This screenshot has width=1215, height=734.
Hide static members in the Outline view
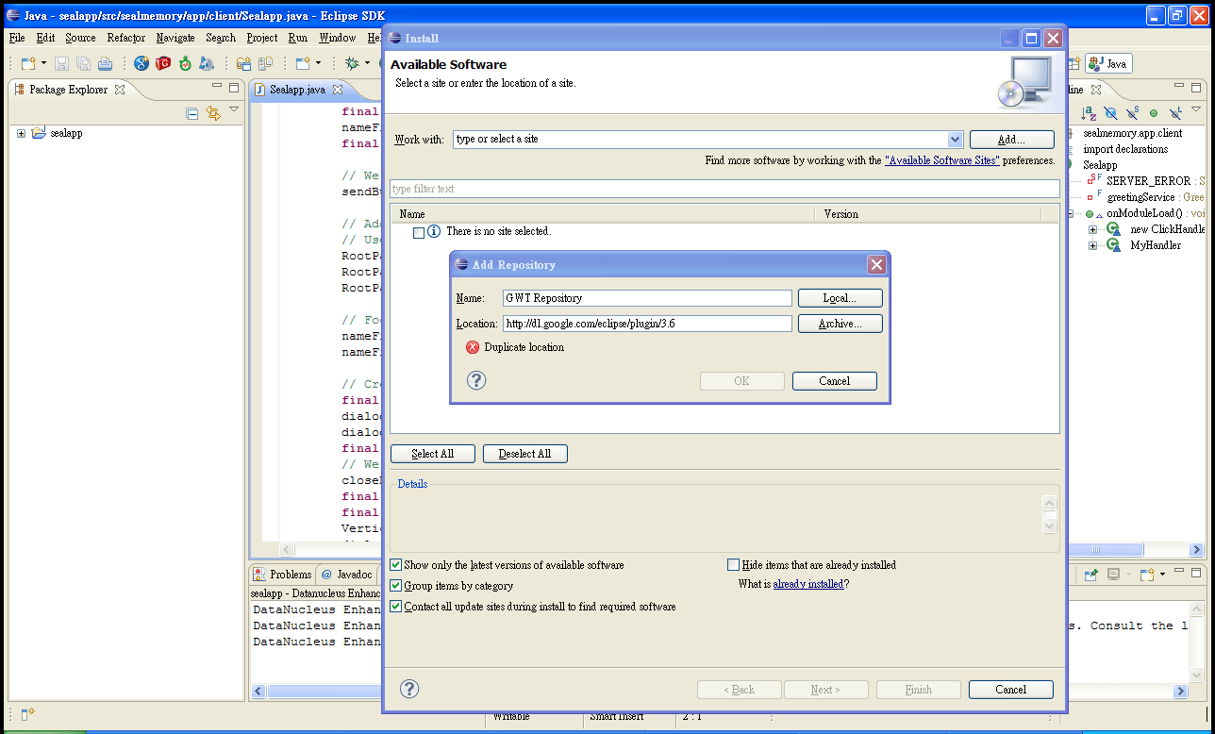click(1132, 113)
